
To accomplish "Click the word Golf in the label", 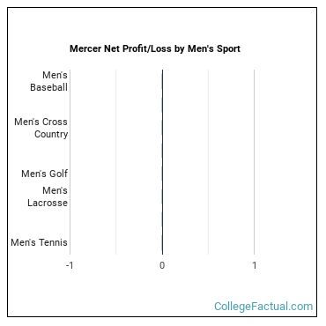I will pos(58,174).
